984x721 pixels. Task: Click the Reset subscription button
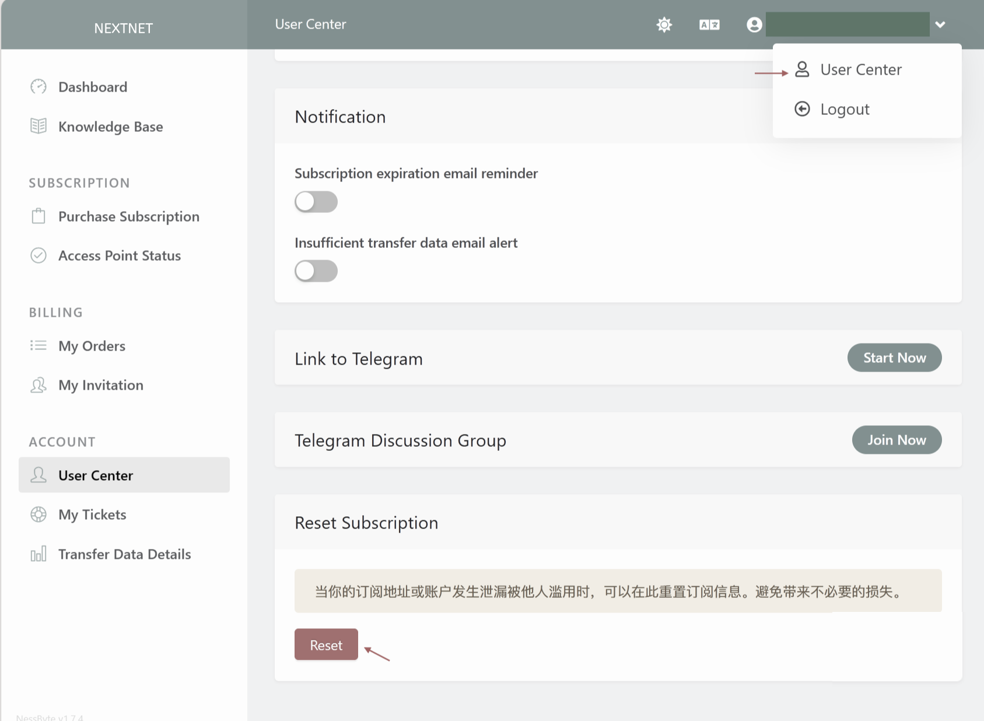pos(326,645)
